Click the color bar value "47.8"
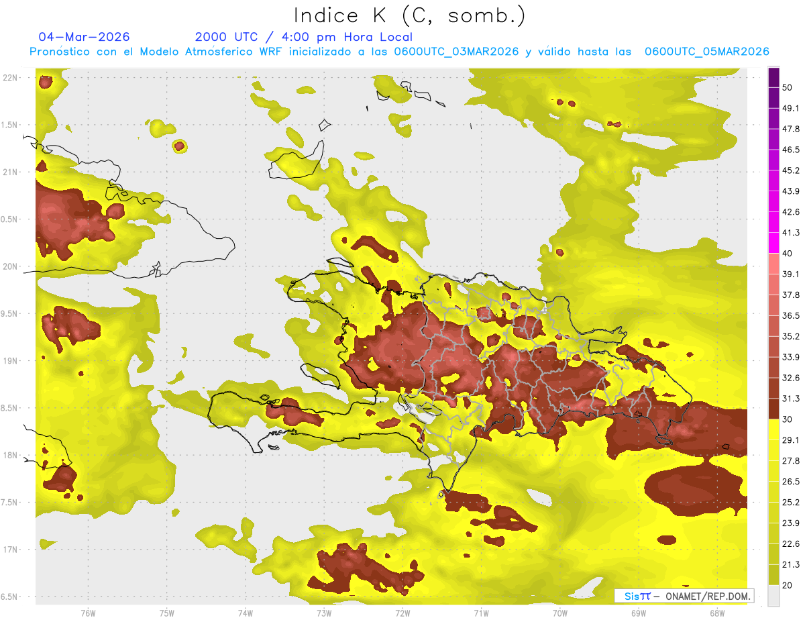This screenshot has height=622, width=805. (791, 129)
